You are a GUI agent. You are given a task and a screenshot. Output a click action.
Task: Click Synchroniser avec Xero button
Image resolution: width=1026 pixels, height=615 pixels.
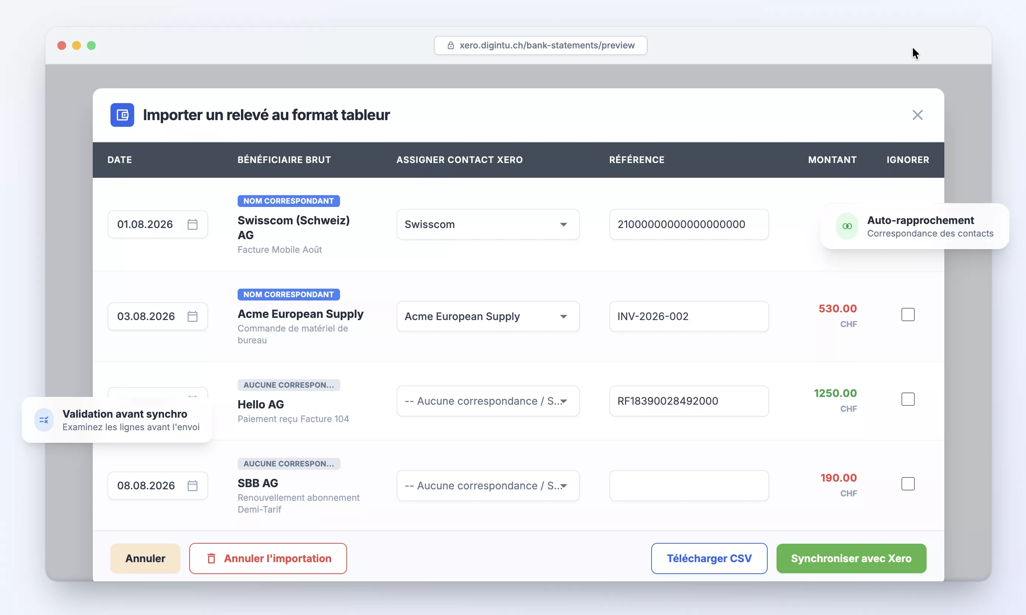[851, 558]
